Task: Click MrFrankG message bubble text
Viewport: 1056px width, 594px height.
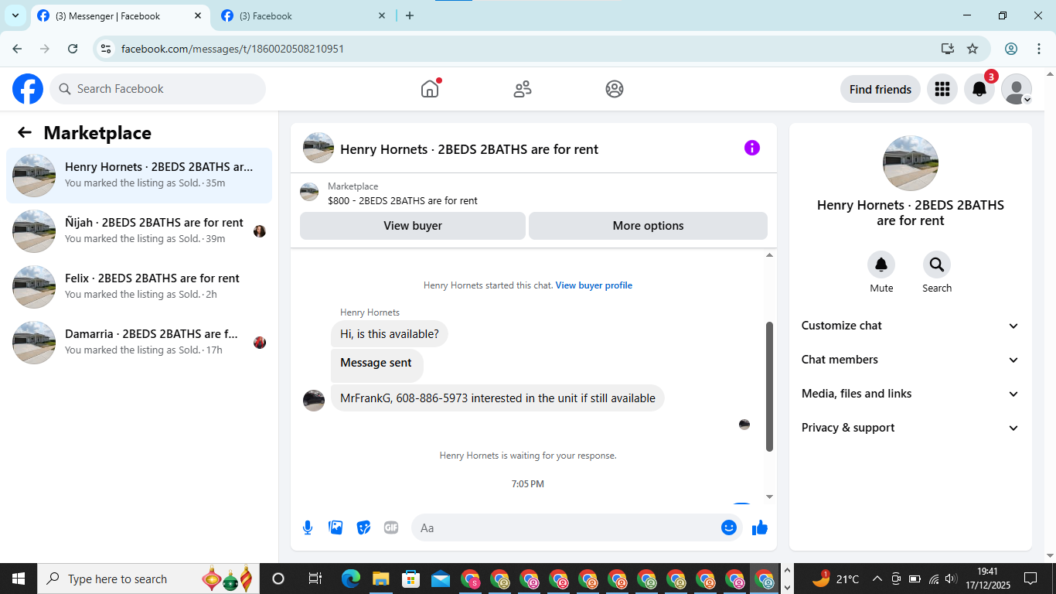Action: click(x=498, y=398)
